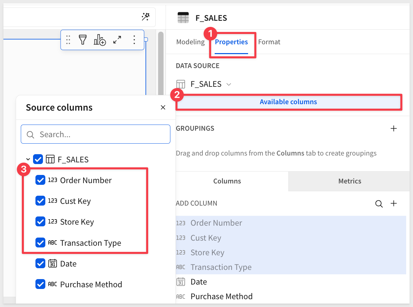Switch to the Modeling tab
413x307 pixels.
click(x=190, y=42)
